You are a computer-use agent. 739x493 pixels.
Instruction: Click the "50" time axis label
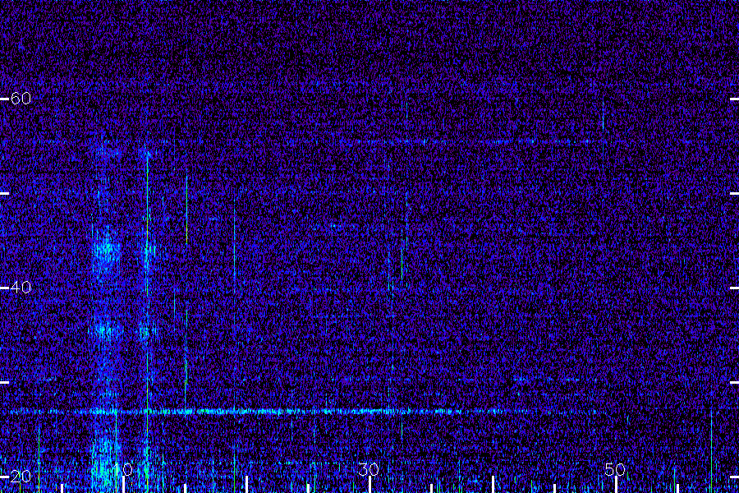point(615,469)
